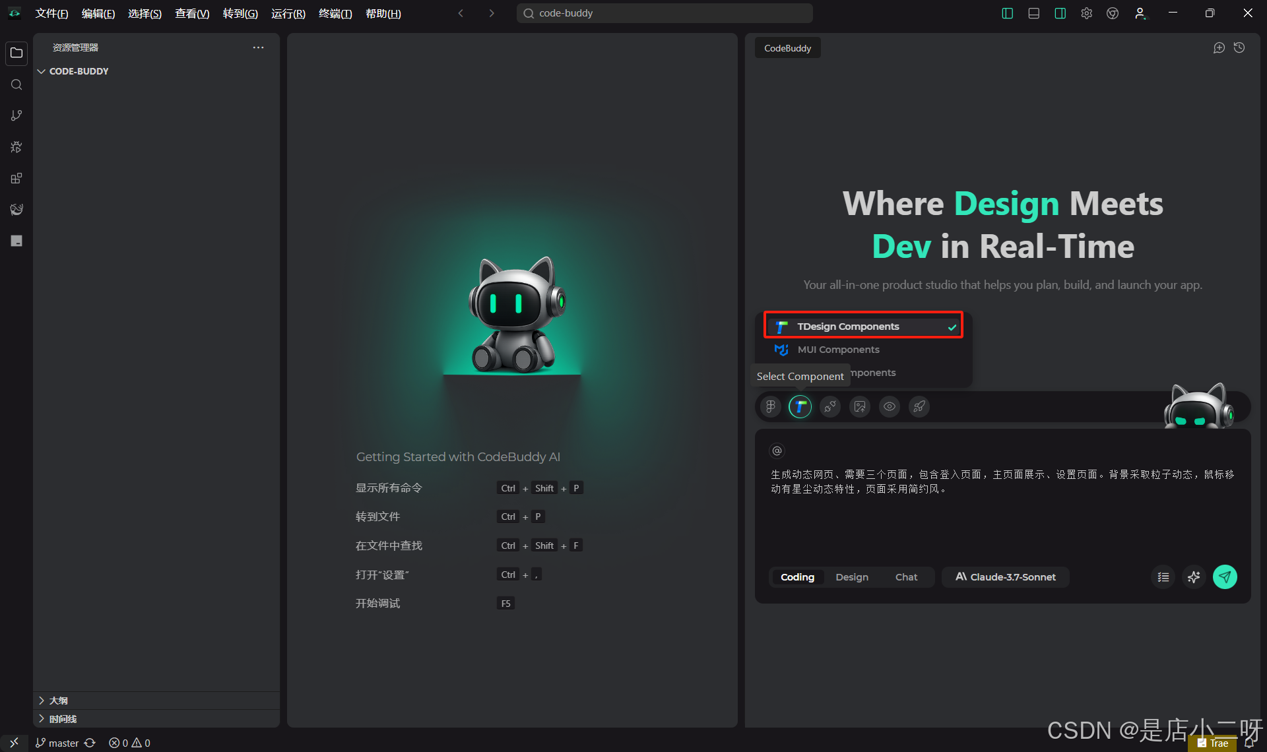Switch to Chat mode
1267x752 pixels.
[x=906, y=577]
